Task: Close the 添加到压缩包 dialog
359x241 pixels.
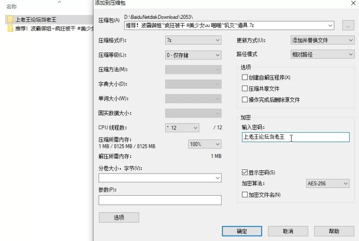Action: (x=353, y=3)
